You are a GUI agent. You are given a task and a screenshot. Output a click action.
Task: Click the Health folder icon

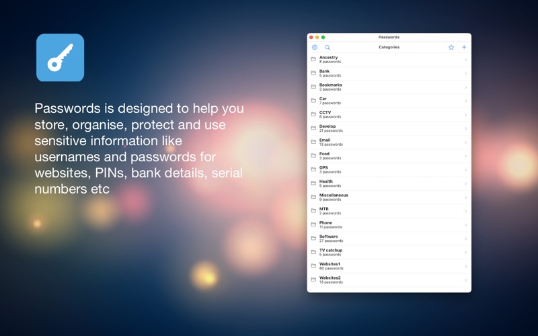[313, 183]
